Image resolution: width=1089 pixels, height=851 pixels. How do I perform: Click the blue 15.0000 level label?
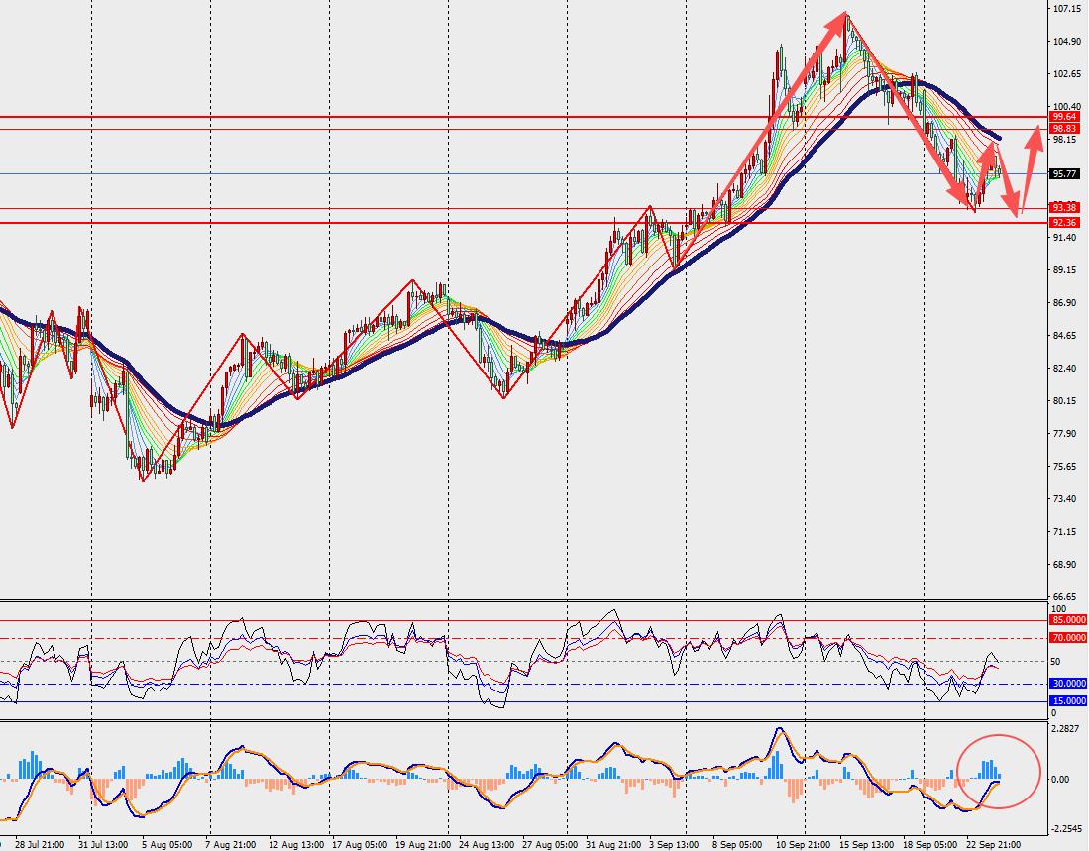(x=1067, y=701)
